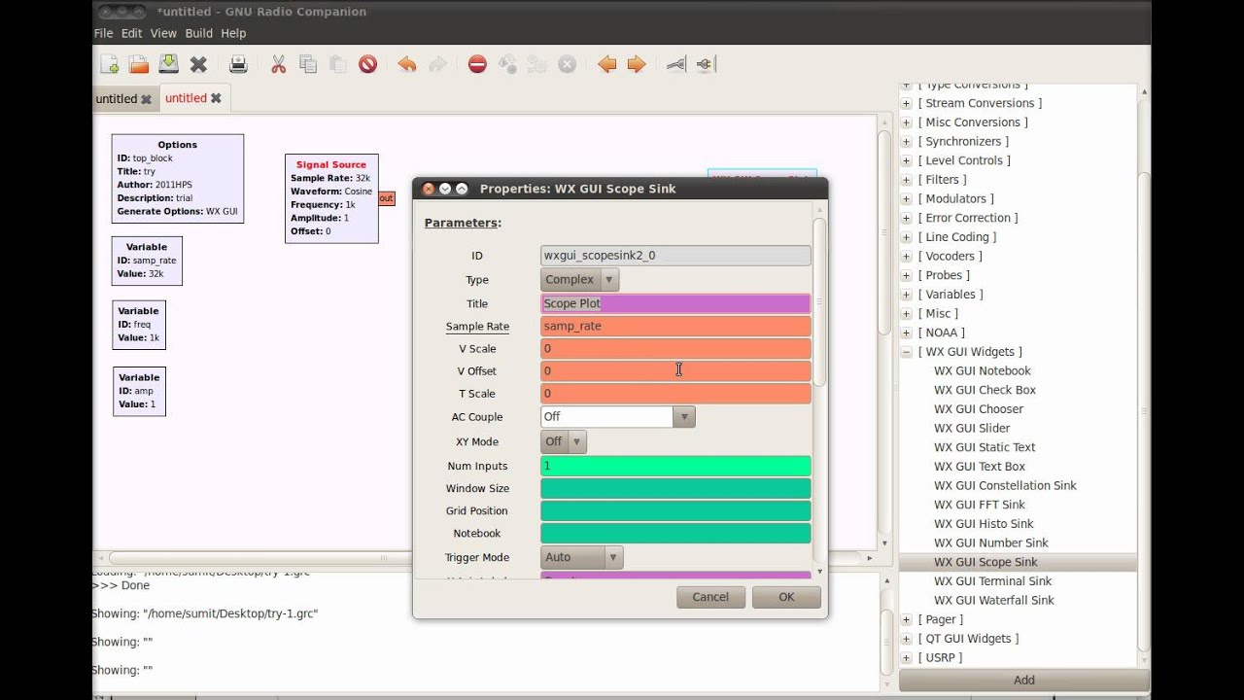This screenshot has height=700, width=1244.
Task: Expand the USRP category
Action: coord(907,658)
